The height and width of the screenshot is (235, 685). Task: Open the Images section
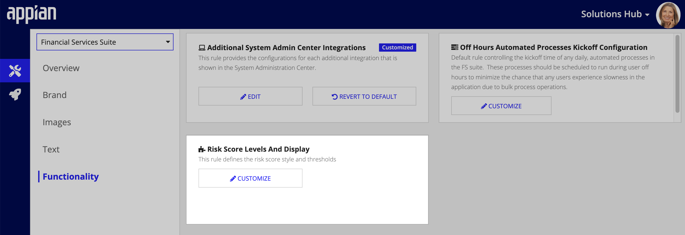pyautogui.click(x=57, y=122)
